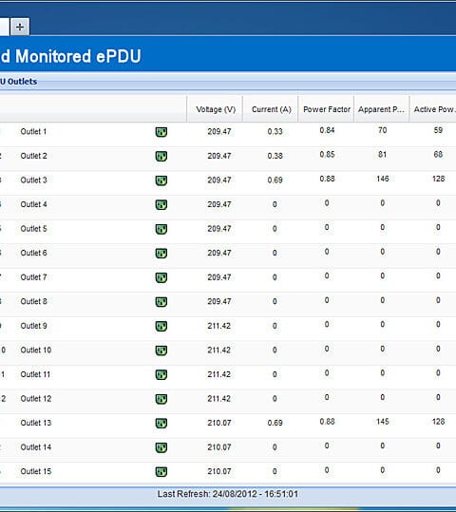Click the 209.47 voltage cell of Outlet 4
456x512 pixels.
click(219, 204)
